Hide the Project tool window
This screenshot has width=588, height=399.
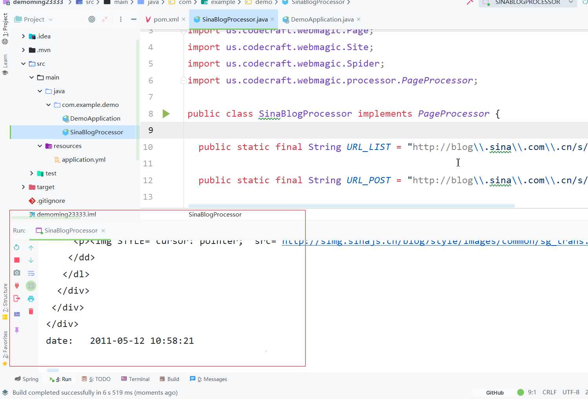[x=134, y=19]
